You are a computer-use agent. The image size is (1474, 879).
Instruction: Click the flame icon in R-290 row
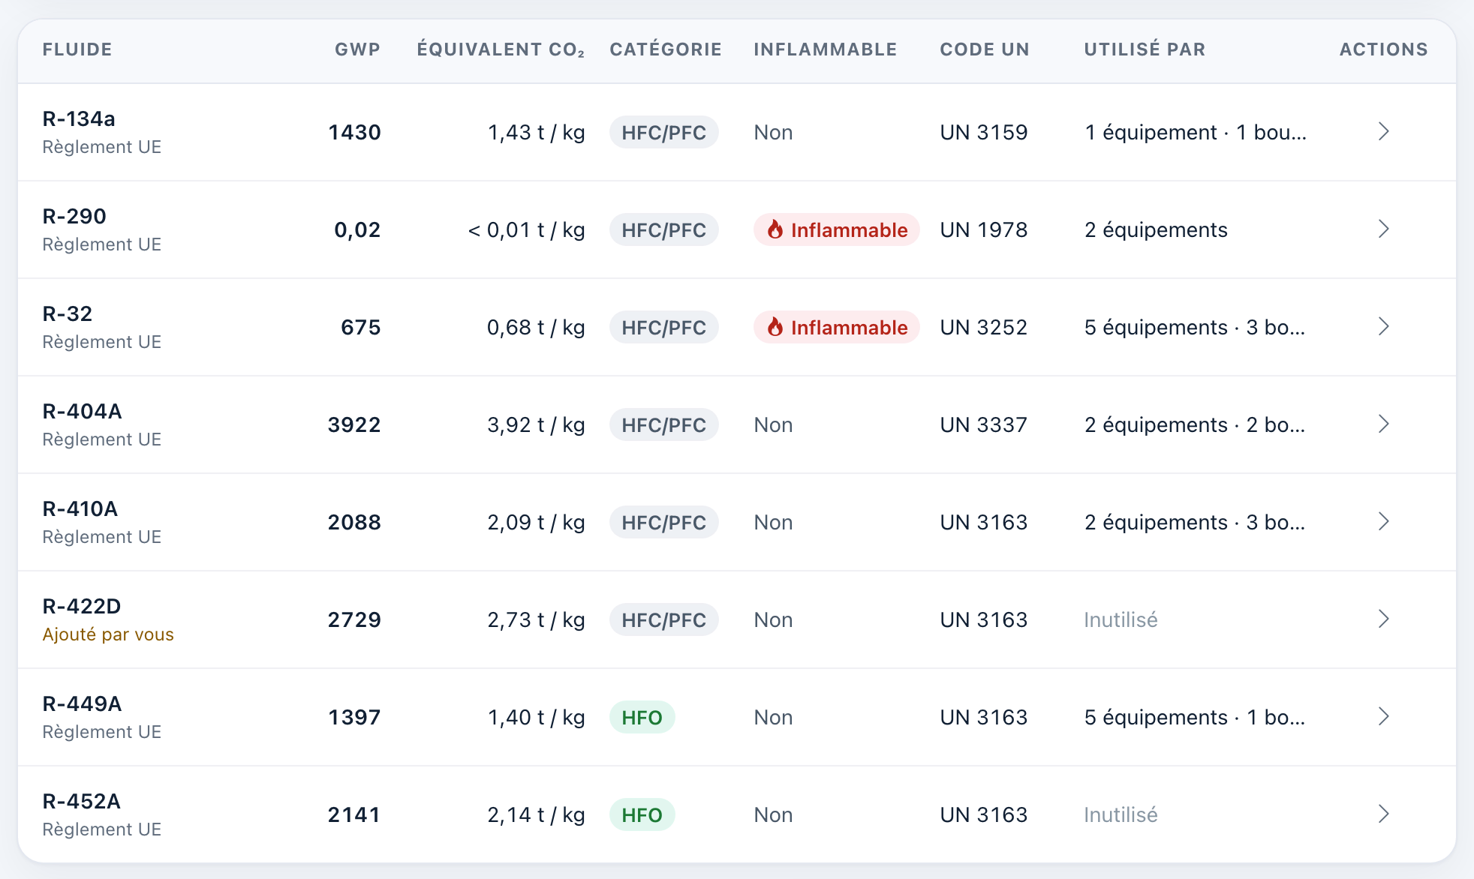coord(775,229)
